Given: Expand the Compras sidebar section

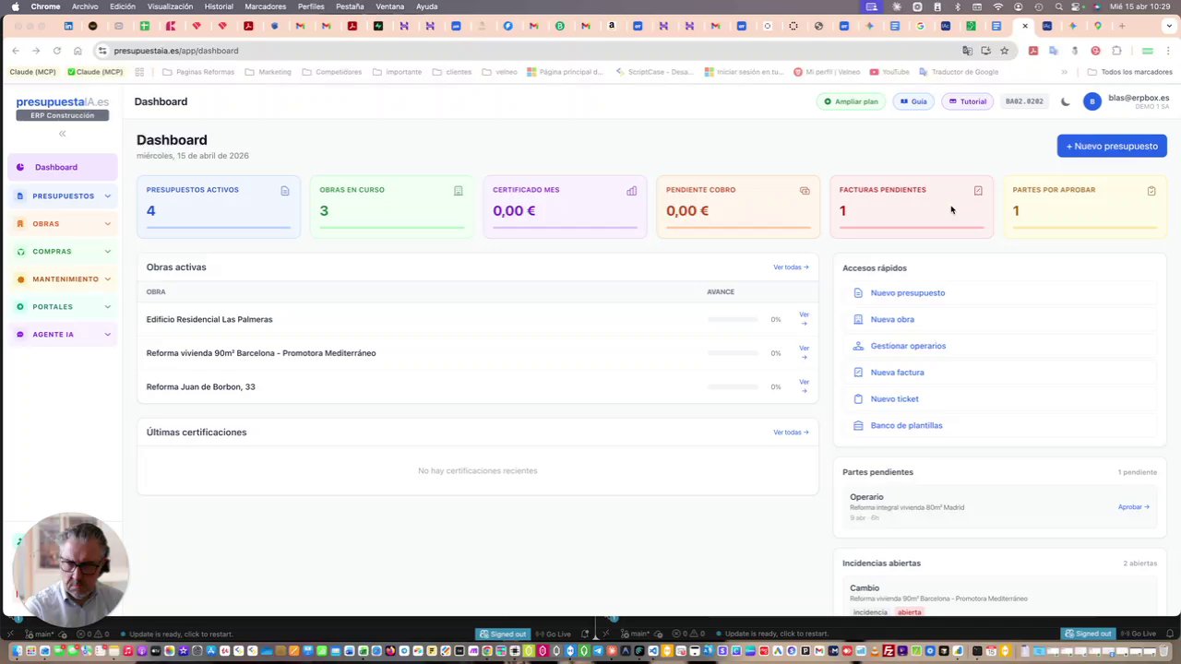Looking at the screenshot, I should pos(65,251).
